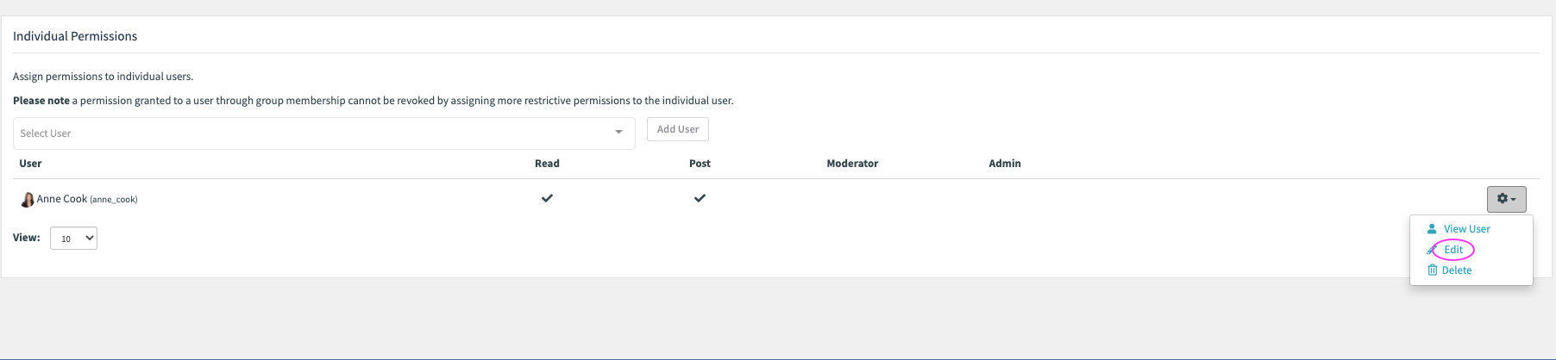Click the Read checkmark for Anne Cook
The image size is (1556, 360).
point(547,198)
